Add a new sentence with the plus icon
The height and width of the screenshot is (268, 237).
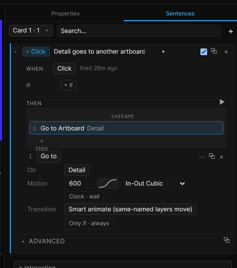pyautogui.click(x=231, y=31)
